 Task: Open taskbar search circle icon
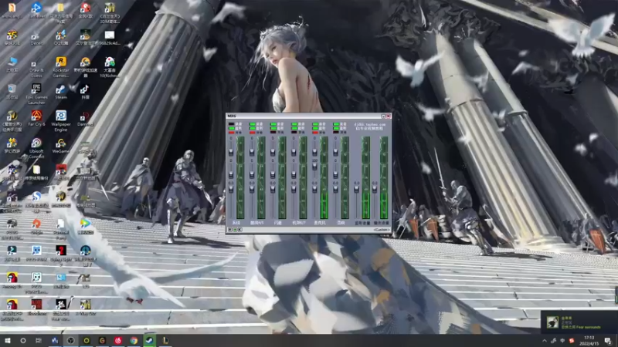click(x=23, y=341)
